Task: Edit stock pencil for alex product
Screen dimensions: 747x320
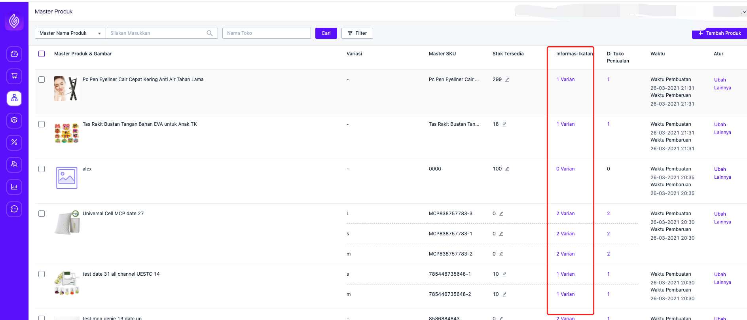Action: 507,169
